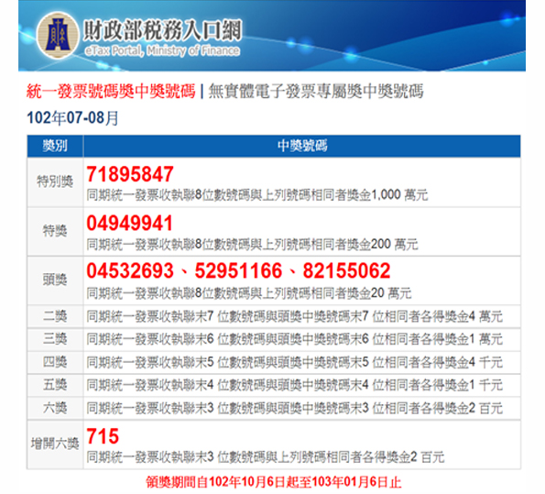Click the 特別獎 row label
Image resolution: width=545 pixels, height=494 pixels.
55,182
